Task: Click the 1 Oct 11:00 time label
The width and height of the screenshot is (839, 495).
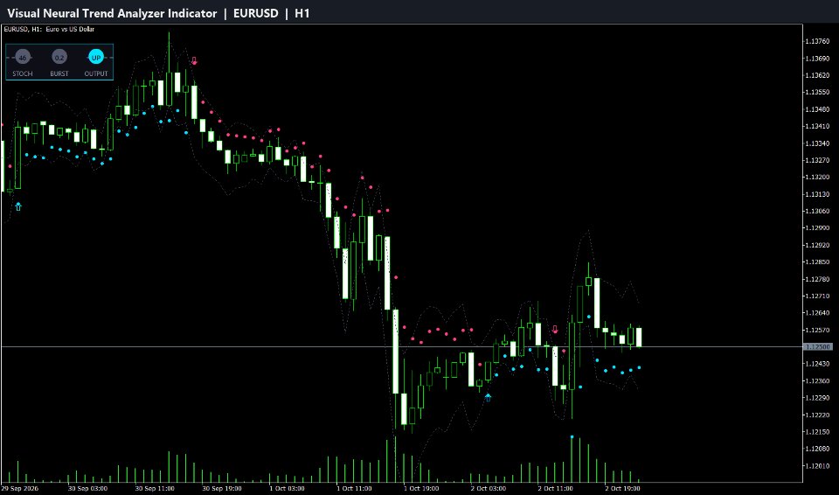Action: pyautogui.click(x=354, y=489)
